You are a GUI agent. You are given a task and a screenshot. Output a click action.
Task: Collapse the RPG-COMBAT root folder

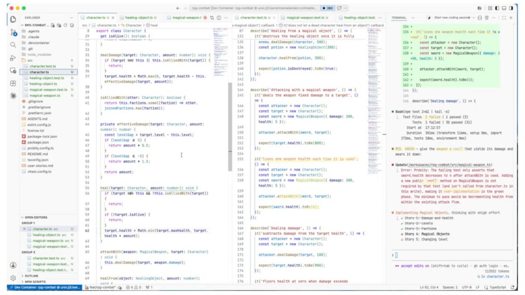[35, 25]
